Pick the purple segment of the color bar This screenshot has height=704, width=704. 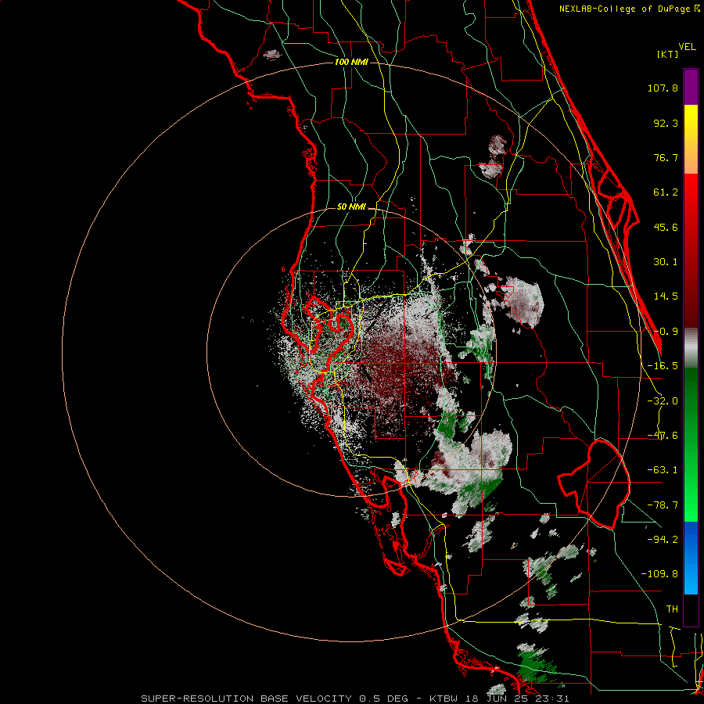click(691, 87)
